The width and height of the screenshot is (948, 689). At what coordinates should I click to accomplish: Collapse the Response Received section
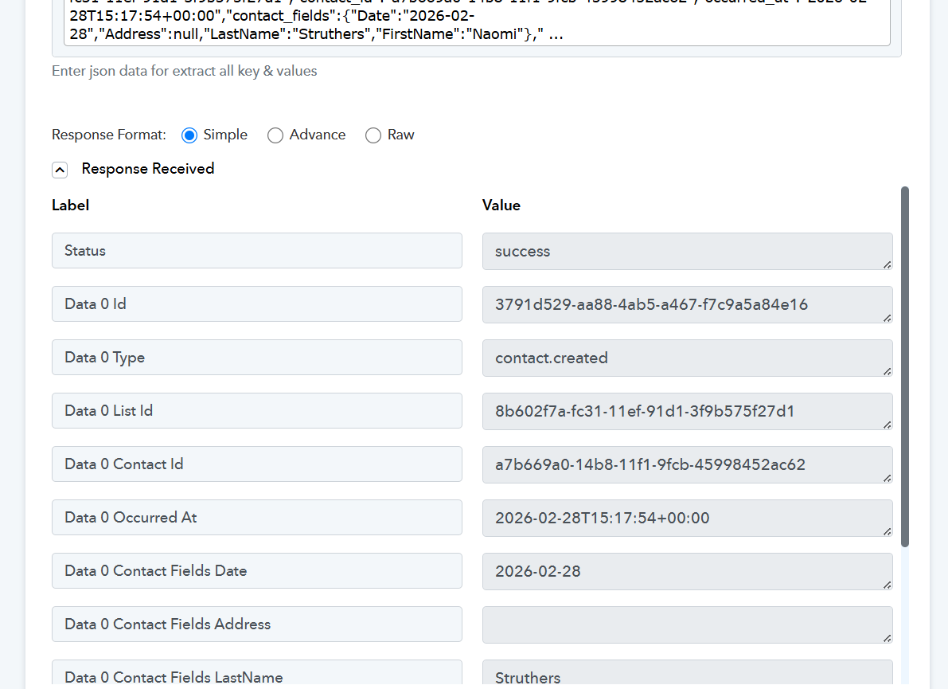coord(60,170)
